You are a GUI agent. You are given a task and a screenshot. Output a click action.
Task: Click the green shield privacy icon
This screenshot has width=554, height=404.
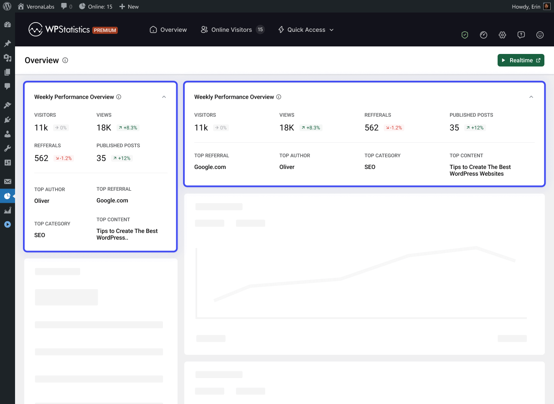point(465,35)
